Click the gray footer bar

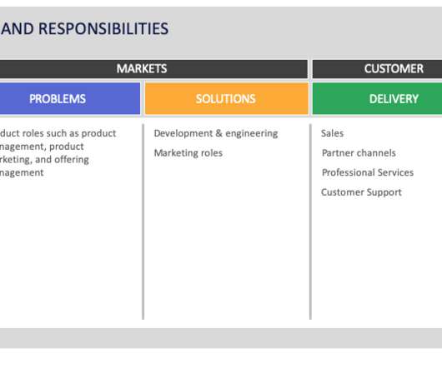(221, 338)
